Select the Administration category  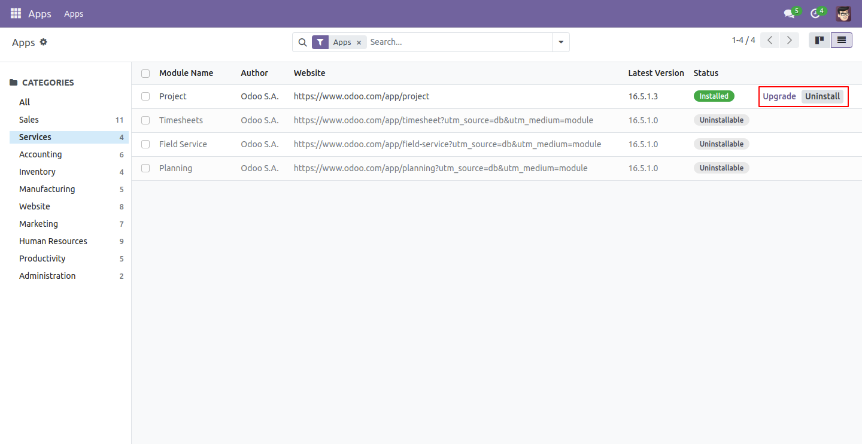point(70,276)
